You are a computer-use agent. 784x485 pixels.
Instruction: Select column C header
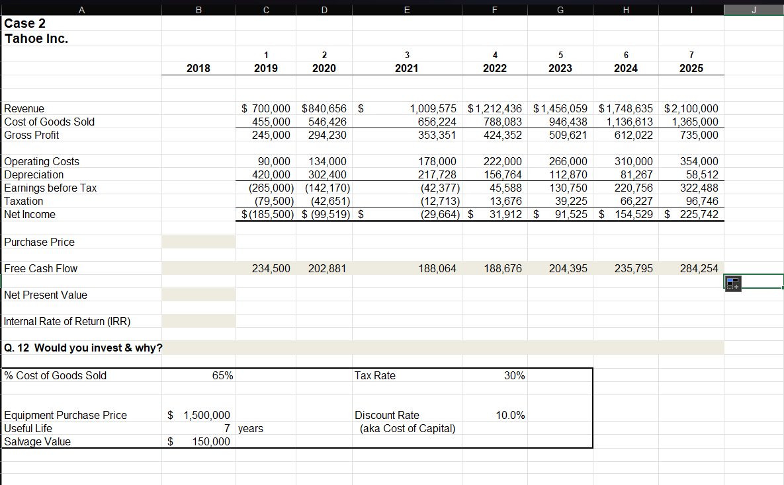pos(266,10)
